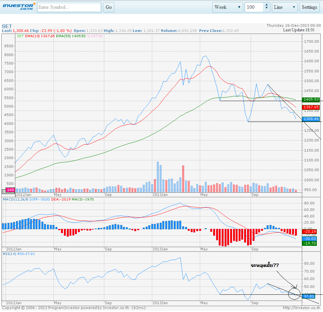Click the Go button
The height and width of the screenshot is (312, 323).
click(x=109, y=7)
